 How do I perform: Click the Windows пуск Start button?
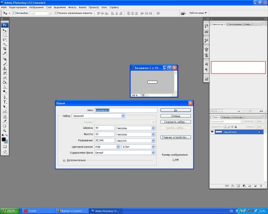click(10, 211)
